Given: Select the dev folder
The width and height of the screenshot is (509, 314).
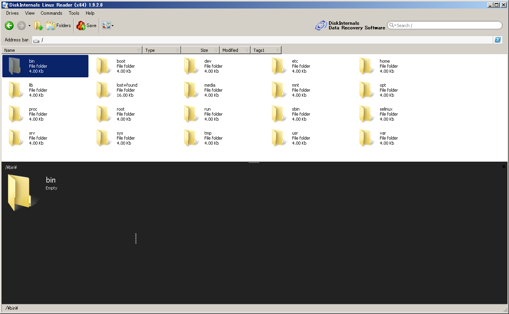Looking at the screenshot, I should click(x=221, y=66).
